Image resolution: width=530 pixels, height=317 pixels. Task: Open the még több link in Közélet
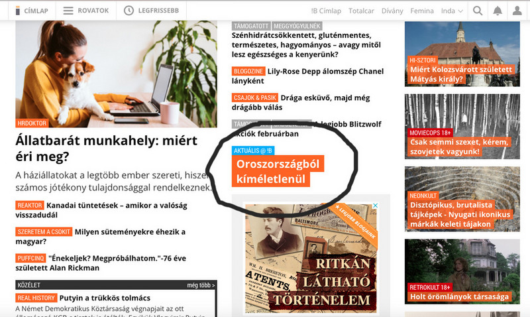pyautogui.click(x=201, y=285)
